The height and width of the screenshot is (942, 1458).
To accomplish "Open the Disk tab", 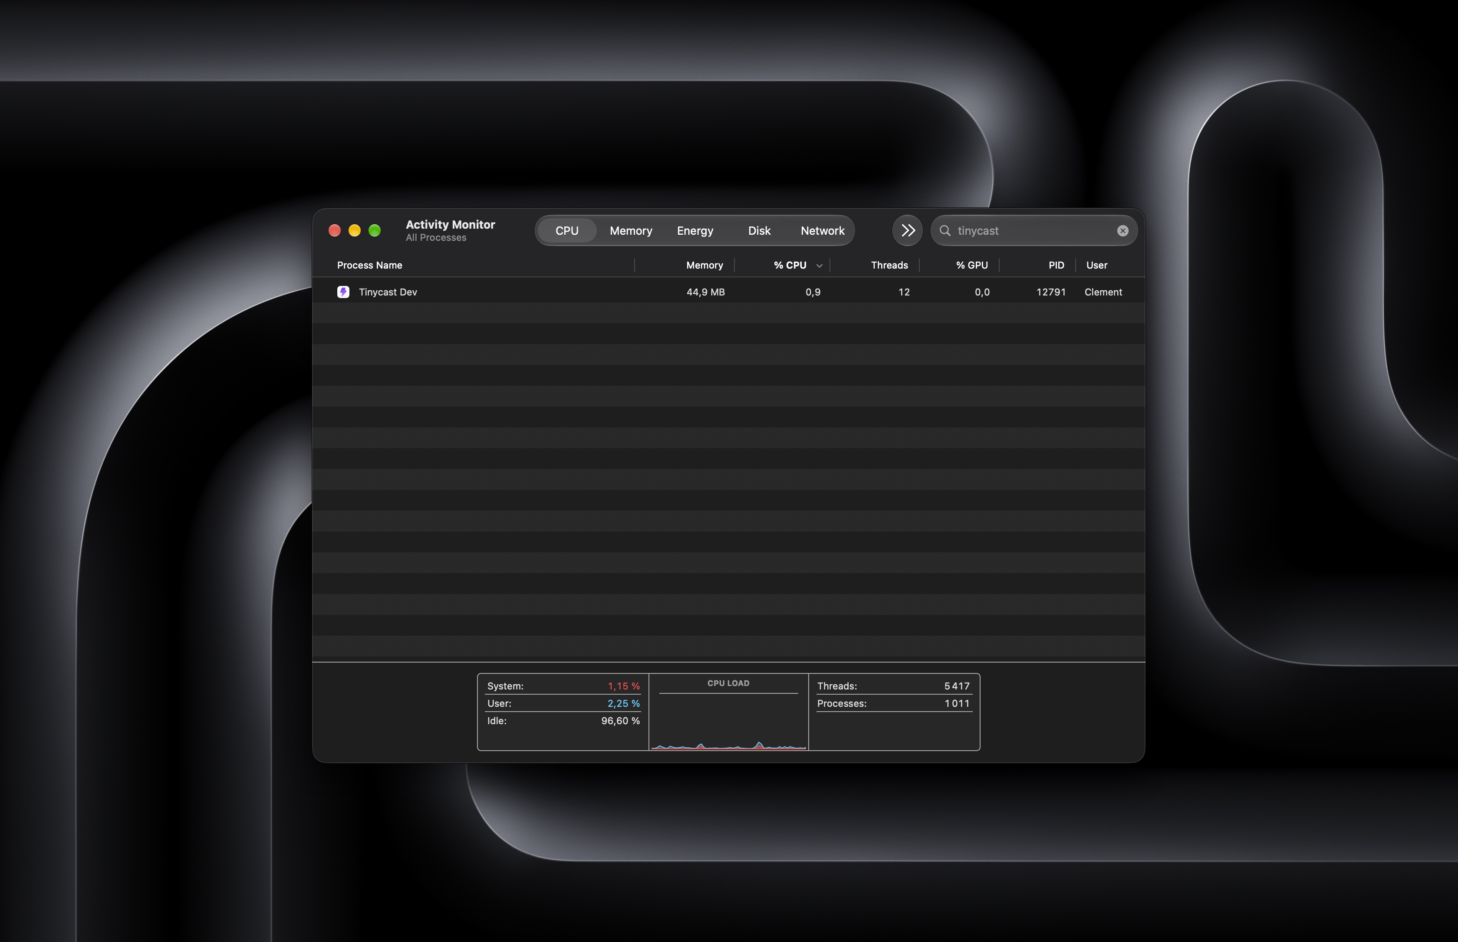I will point(759,230).
